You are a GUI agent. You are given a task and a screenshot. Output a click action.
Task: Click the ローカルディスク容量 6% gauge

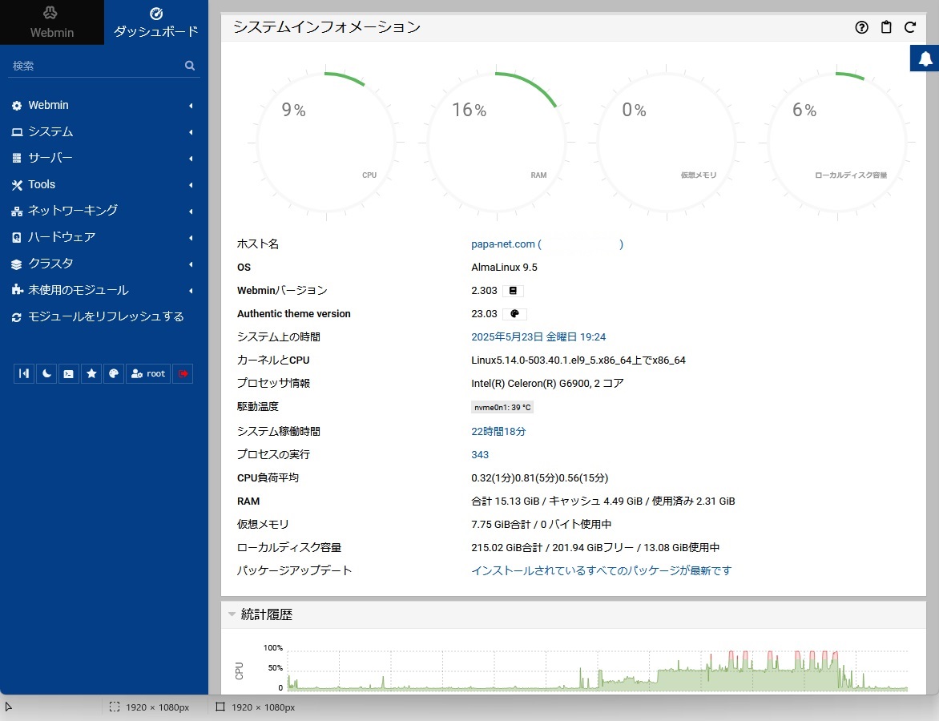pyautogui.click(x=837, y=142)
